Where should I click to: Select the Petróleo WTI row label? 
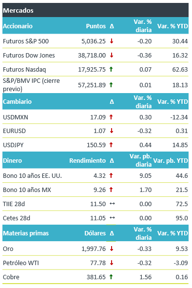coord(21,263)
